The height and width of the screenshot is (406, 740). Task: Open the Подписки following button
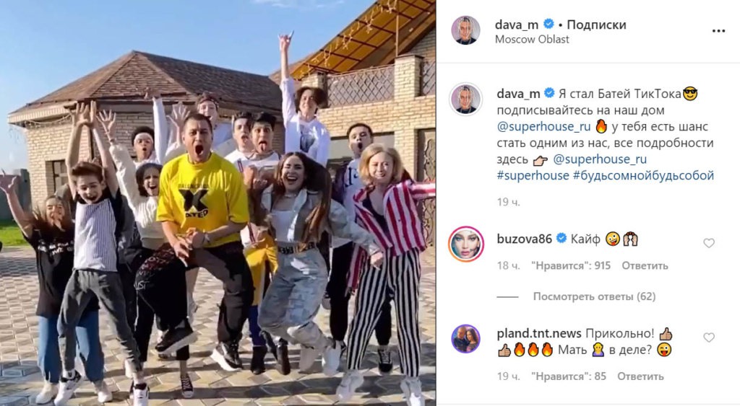click(x=596, y=25)
